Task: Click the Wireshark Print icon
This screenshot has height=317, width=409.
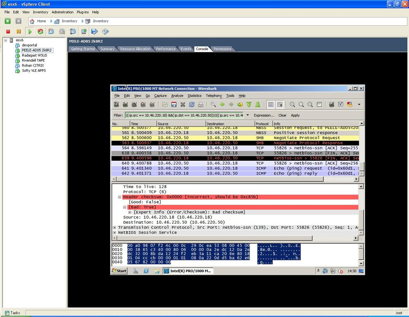Action: [200, 104]
